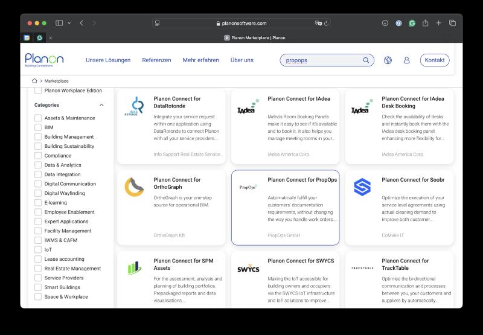Open Safari sidebar dropdown arrow
The image size is (483, 335).
(x=69, y=23)
